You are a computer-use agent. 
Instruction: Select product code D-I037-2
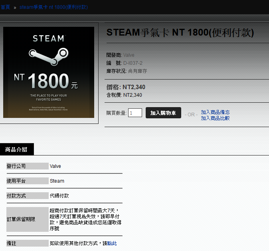133,63
